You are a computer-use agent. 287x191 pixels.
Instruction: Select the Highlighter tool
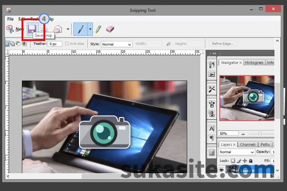98,29
